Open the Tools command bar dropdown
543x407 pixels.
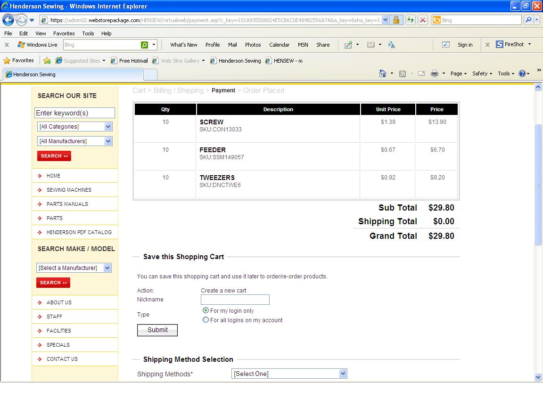coord(506,73)
